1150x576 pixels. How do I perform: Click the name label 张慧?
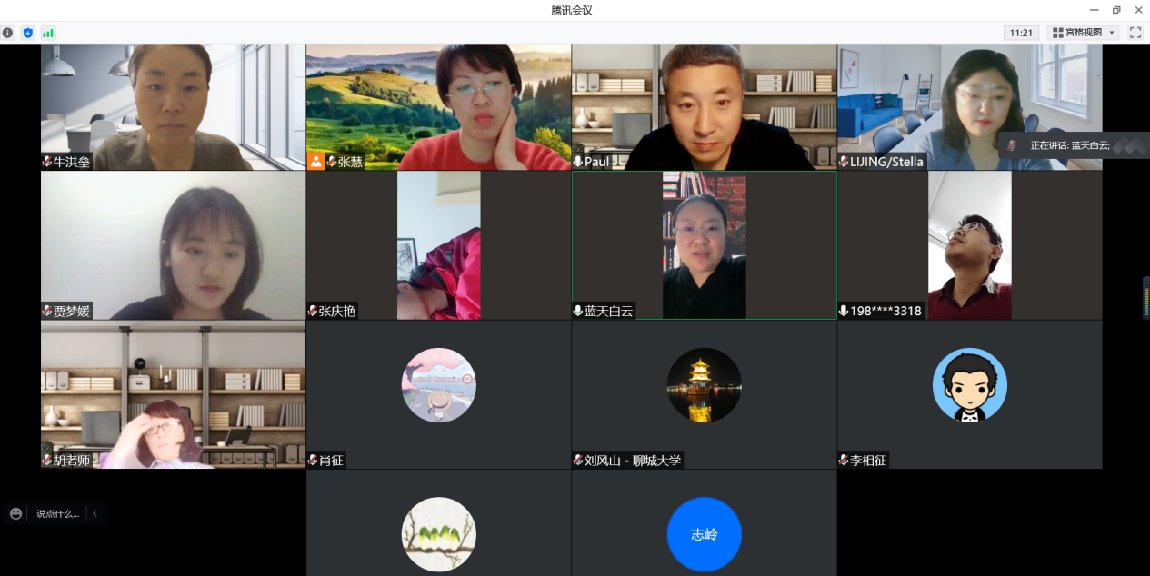(x=350, y=162)
